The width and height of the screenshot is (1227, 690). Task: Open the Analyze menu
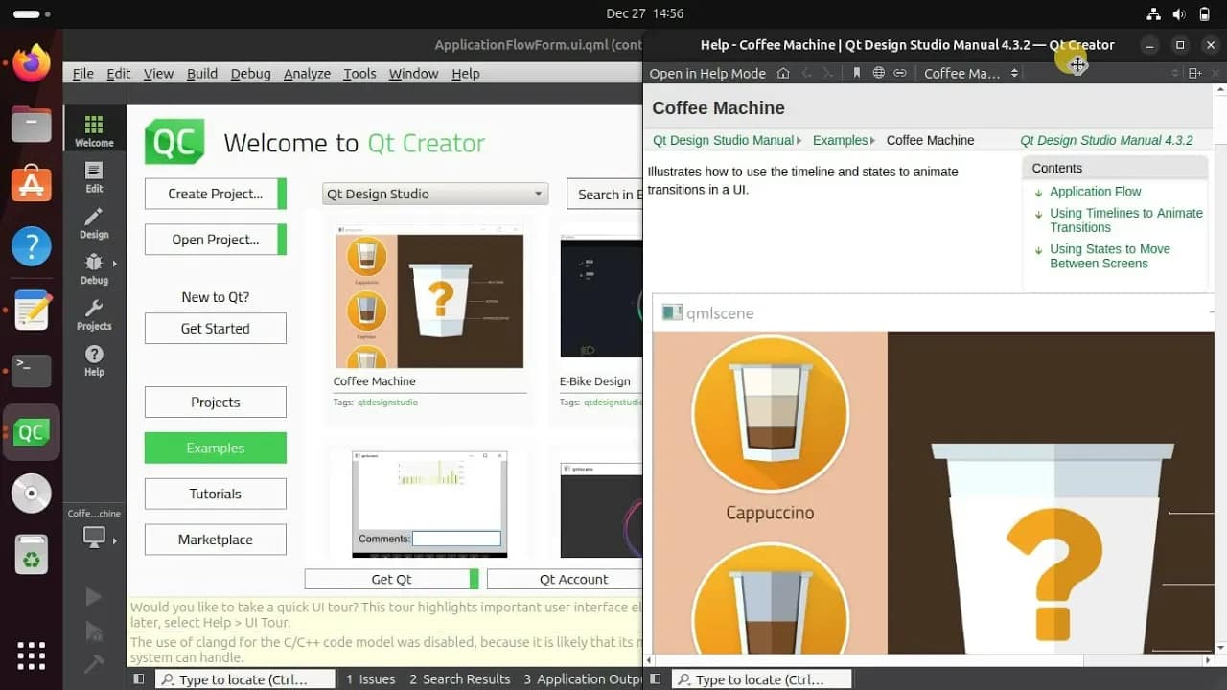[x=307, y=73]
